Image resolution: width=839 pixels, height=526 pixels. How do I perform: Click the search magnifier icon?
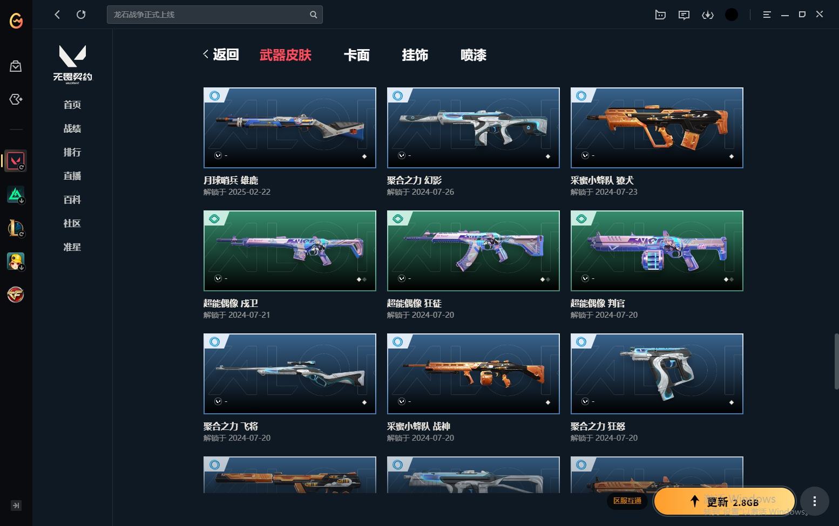(x=313, y=15)
